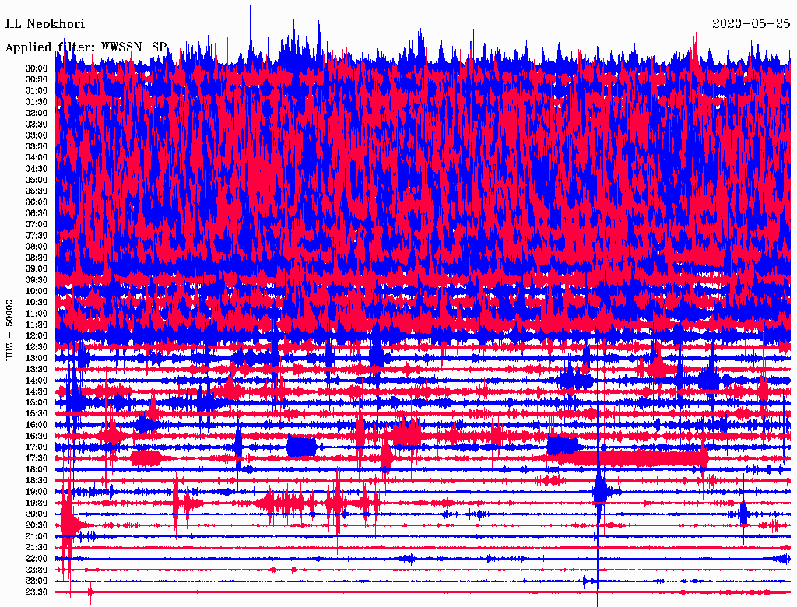Screen dimensions: 797x607
Task: Select the 23:00 time label
Action: pos(37,581)
